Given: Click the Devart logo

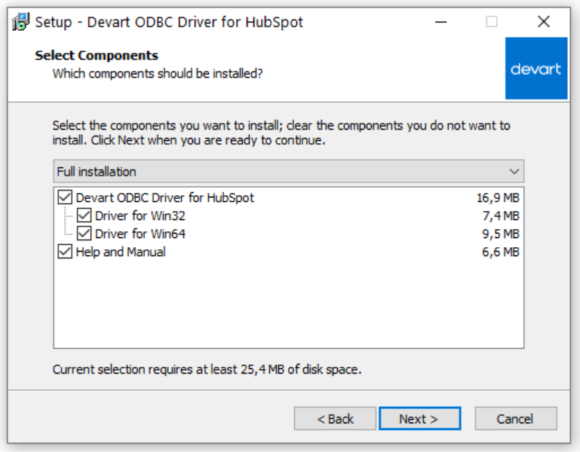Looking at the screenshot, I should pos(536,69).
